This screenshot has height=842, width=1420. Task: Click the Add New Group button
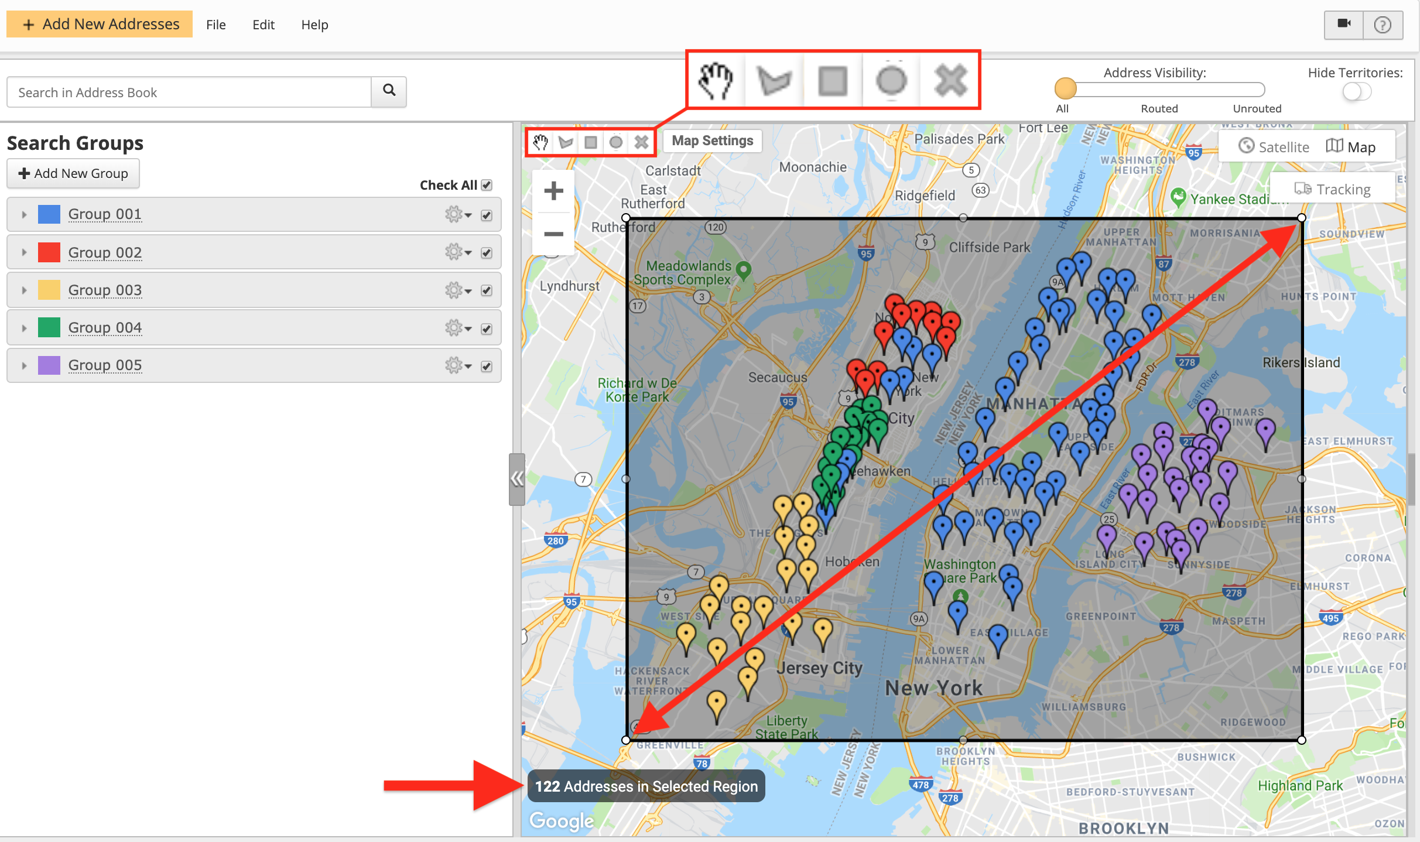[73, 173]
